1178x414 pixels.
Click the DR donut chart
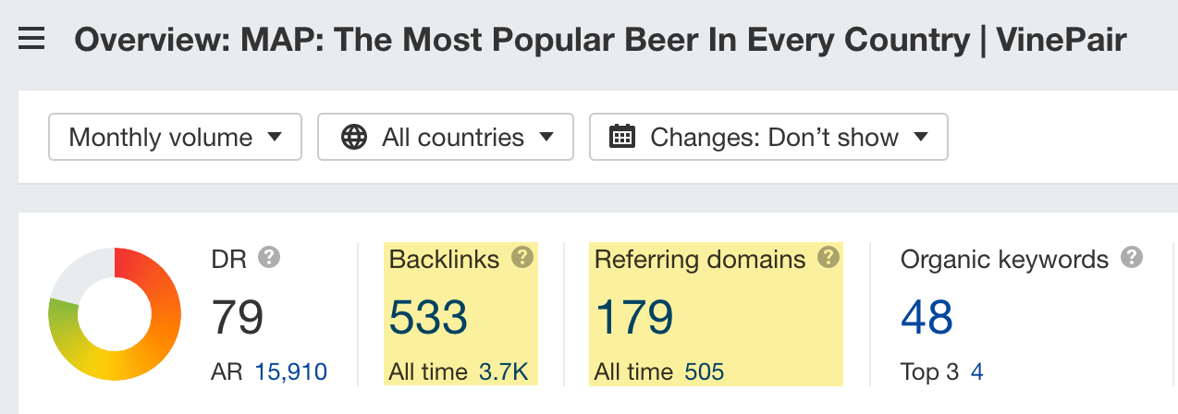115,314
